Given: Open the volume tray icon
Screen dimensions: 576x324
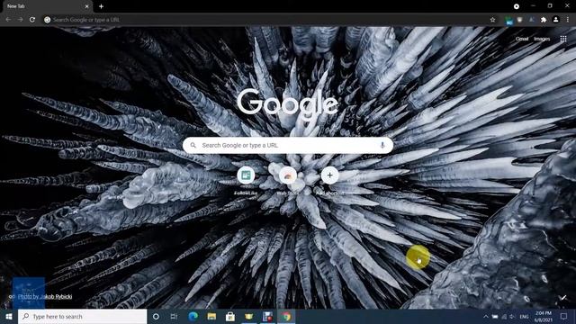Looking at the screenshot, I should coord(512,316).
